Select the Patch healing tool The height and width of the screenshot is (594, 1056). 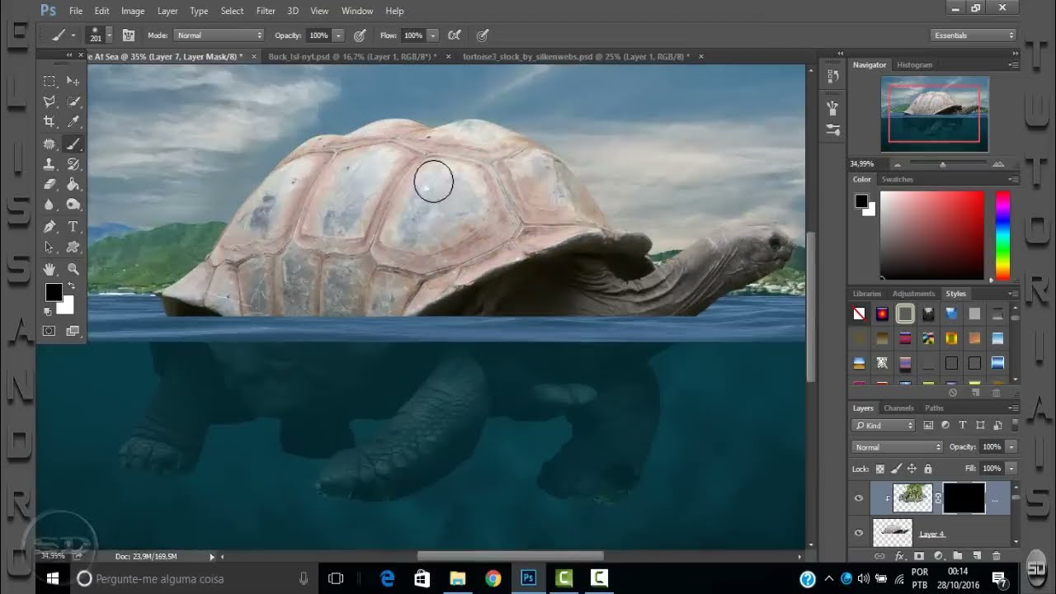49,144
